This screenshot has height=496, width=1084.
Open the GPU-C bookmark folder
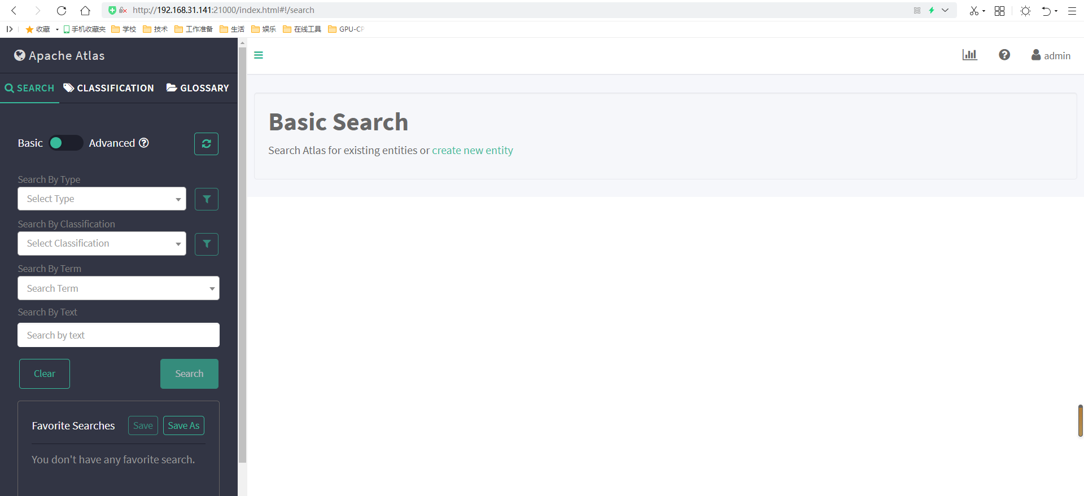(x=346, y=29)
